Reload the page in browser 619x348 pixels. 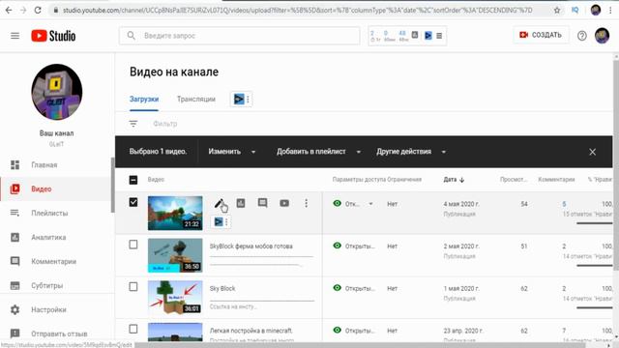pos(38,11)
